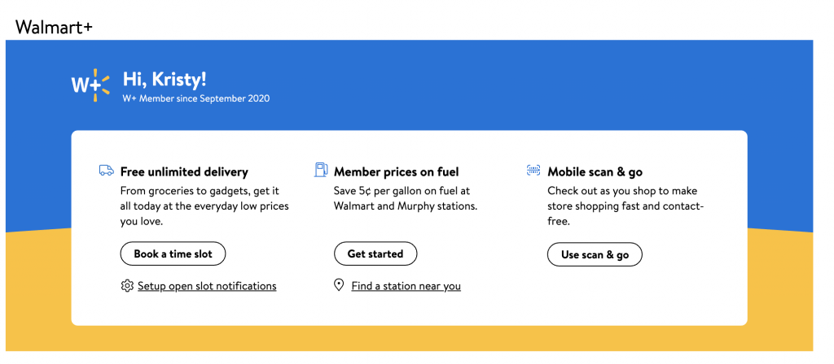The width and height of the screenshot is (834, 364).
Task: Click the Check out as you shop description
Action: pos(625,206)
